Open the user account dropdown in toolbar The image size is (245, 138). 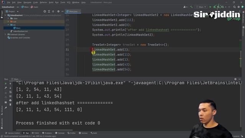pyautogui.click(x=185, y=7)
